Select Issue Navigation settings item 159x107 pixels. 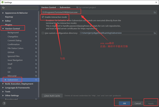click(x=15, y=60)
